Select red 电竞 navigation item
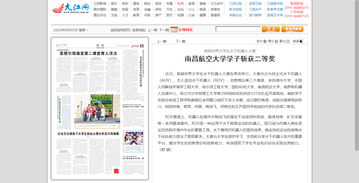Image resolution: width=359 pixels, height=183 pixels. pyautogui.click(x=181, y=4)
